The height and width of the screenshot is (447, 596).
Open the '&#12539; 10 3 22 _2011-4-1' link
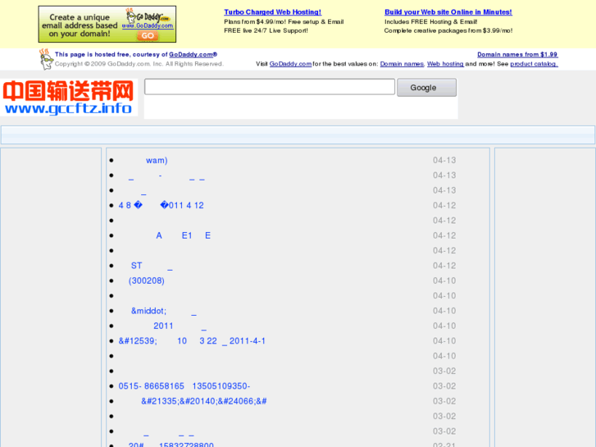click(192, 341)
